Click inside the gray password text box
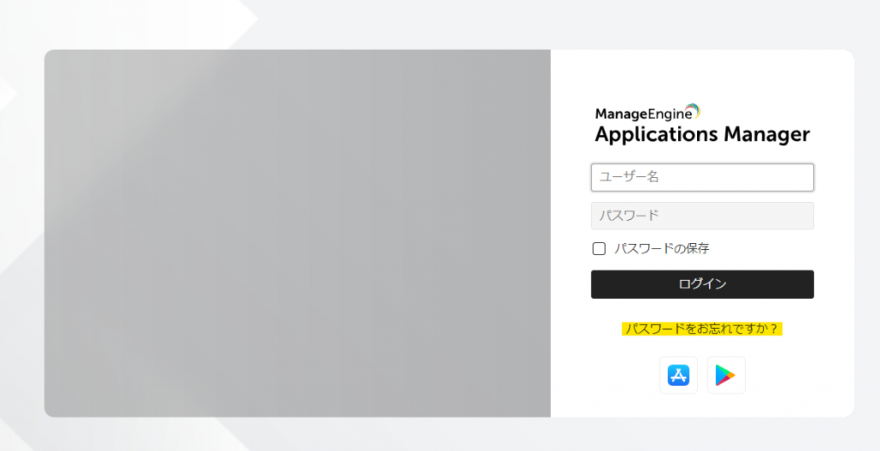Viewport: 880px width, 451px height. point(702,216)
